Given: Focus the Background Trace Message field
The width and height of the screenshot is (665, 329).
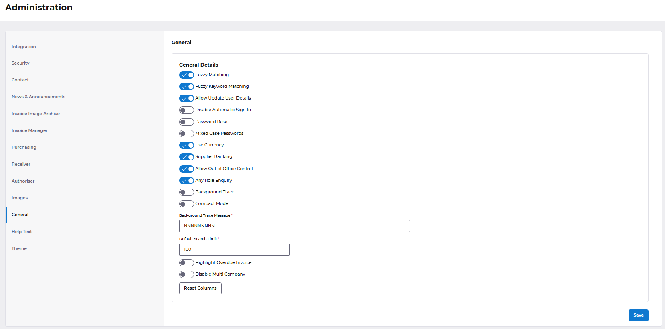Looking at the screenshot, I should (x=295, y=226).
